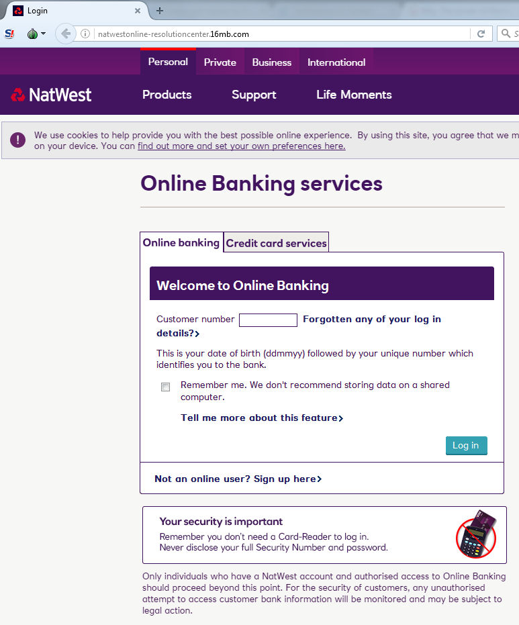Open the Not an online user sign up link

click(x=238, y=479)
